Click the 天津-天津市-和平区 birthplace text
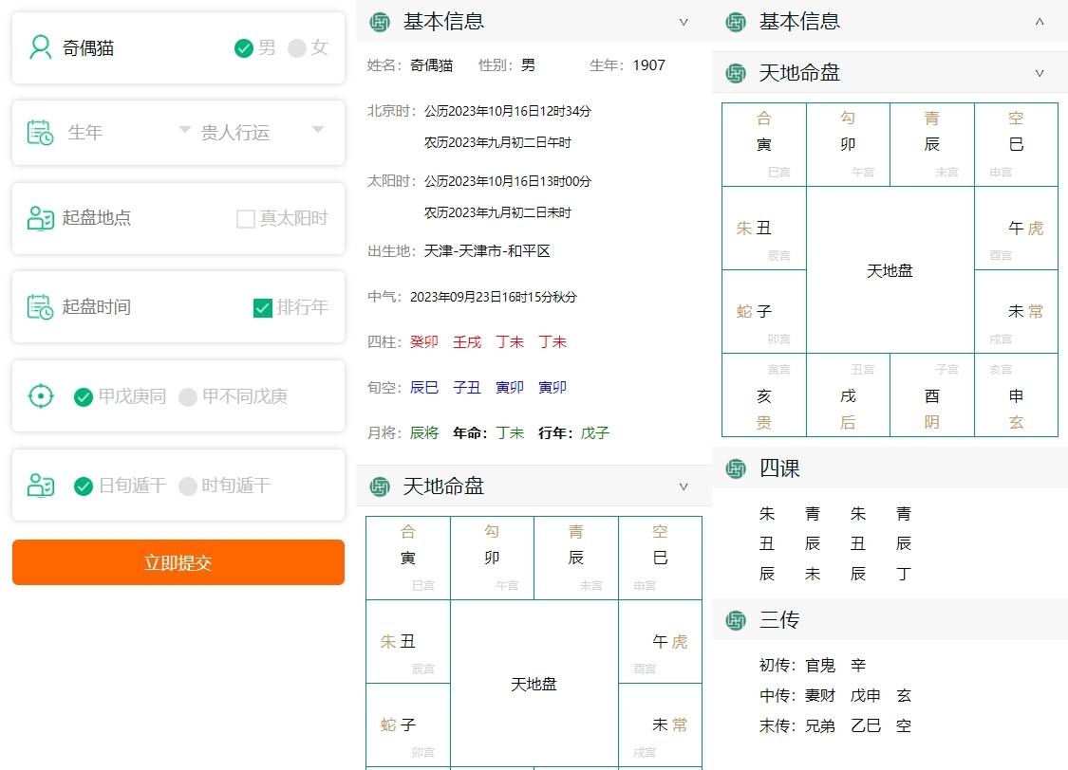 pyautogui.click(x=487, y=251)
